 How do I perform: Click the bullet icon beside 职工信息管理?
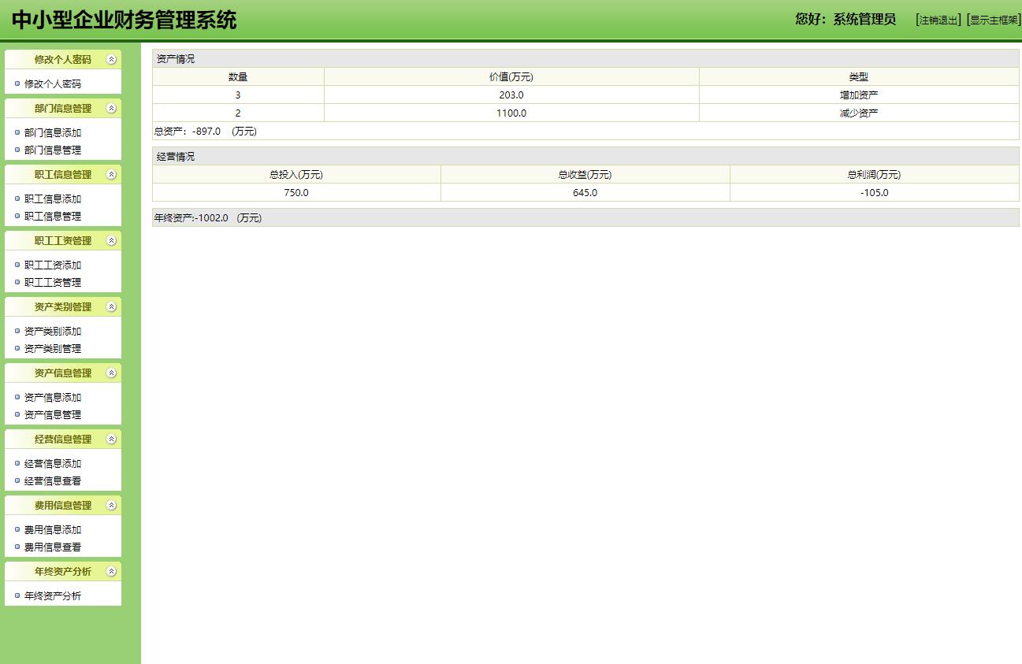click(18, 216)
